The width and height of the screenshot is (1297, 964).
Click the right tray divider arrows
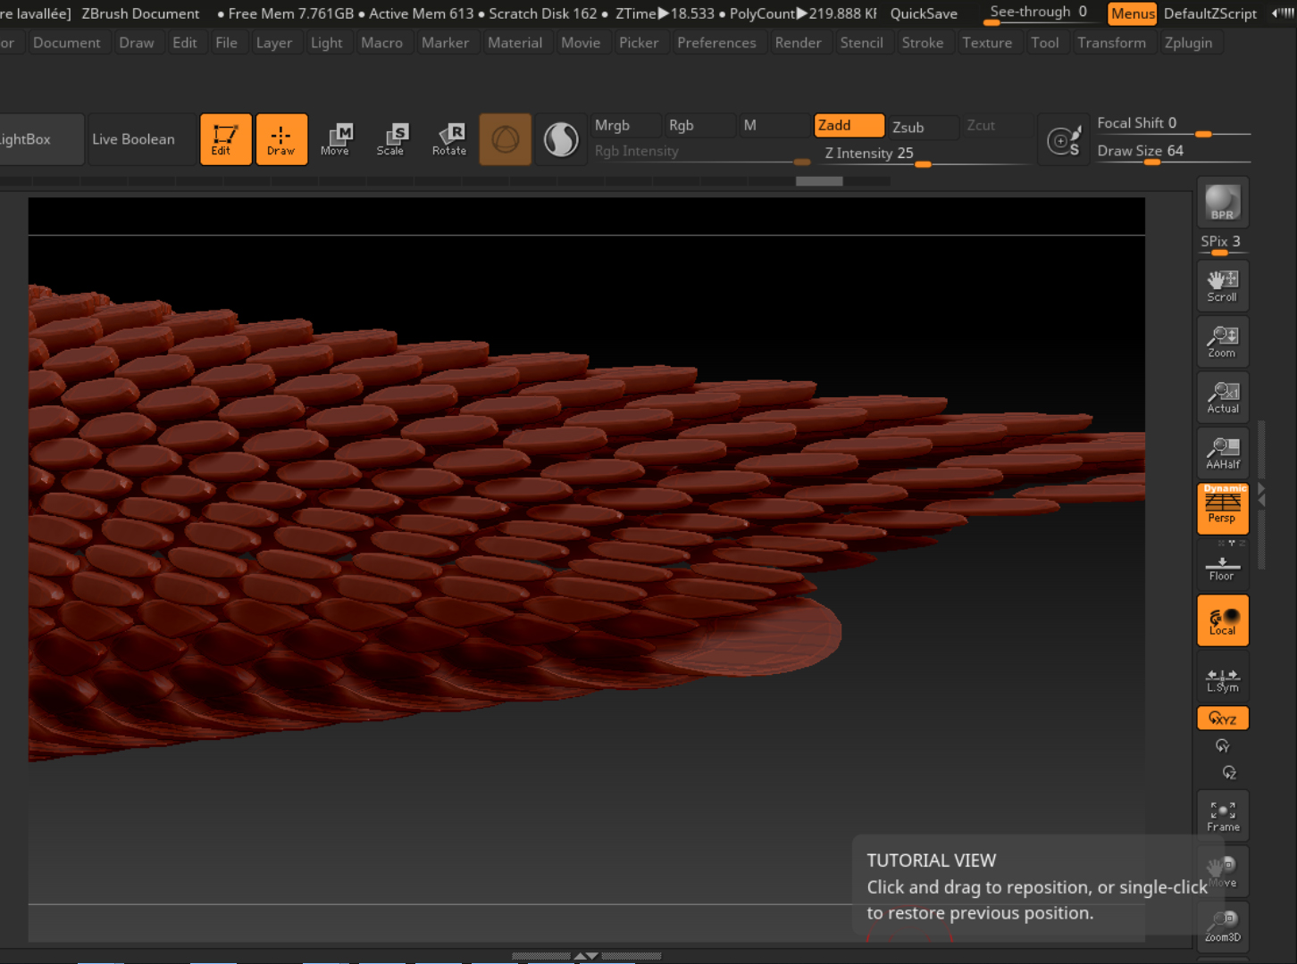[1261, 495]
